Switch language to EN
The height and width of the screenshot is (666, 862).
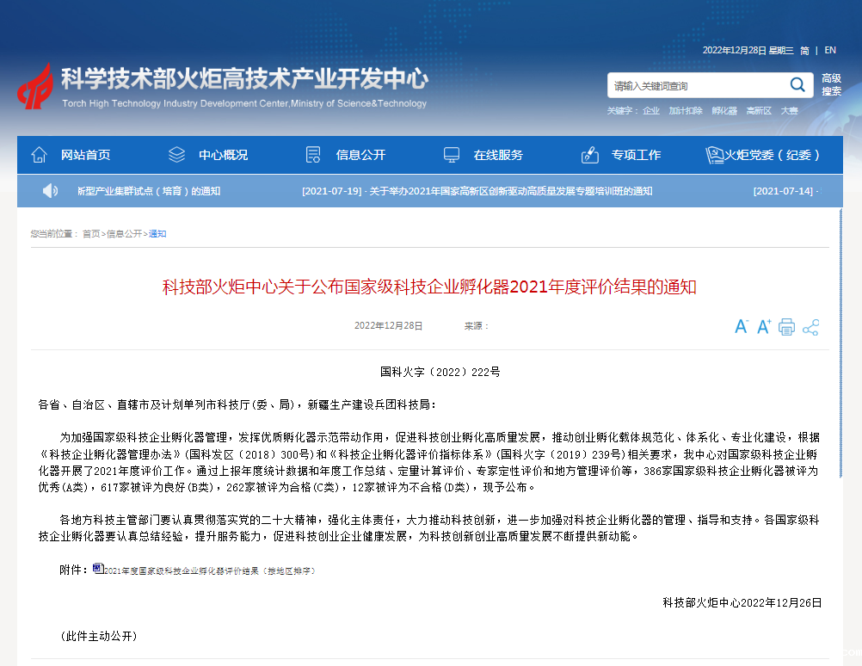pos(830,50)
